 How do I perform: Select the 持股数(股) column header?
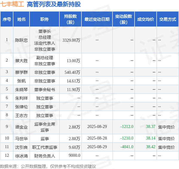[x=70, y=19]
